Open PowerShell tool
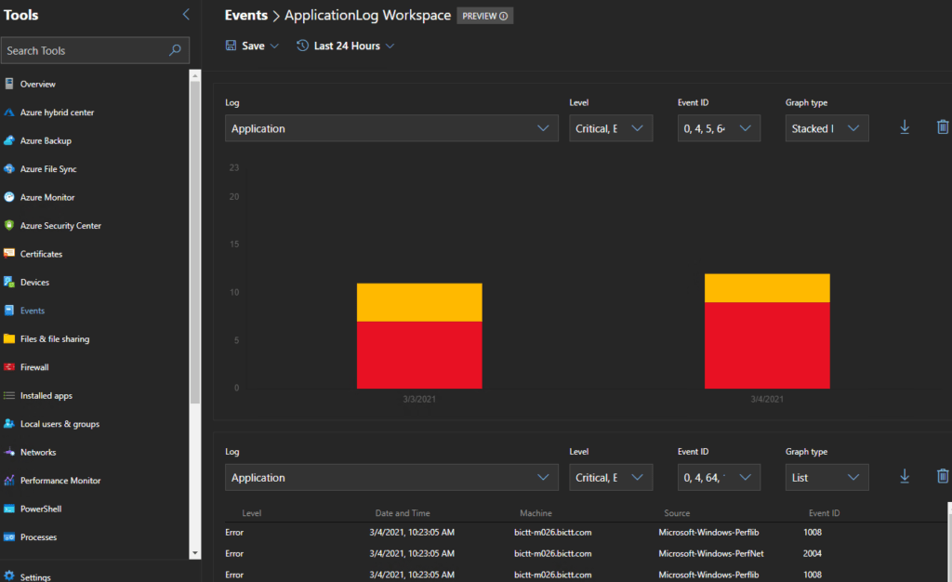The image size is (952, 582). point(41,509)
